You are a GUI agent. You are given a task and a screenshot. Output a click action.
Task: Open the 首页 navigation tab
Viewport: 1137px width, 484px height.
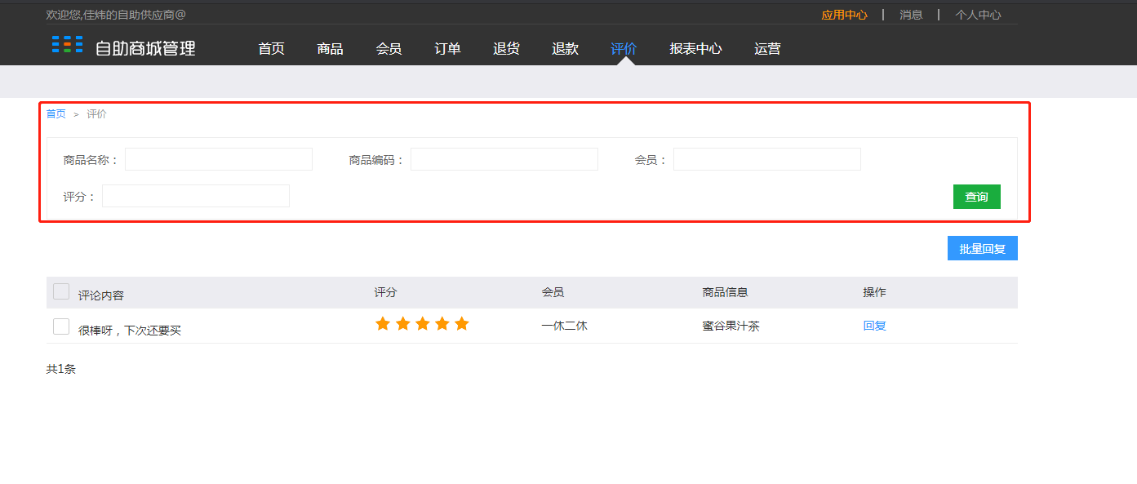[x=271, y=48]
